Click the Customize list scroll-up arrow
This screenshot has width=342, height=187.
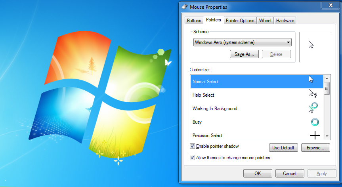(x=327, y=78)
